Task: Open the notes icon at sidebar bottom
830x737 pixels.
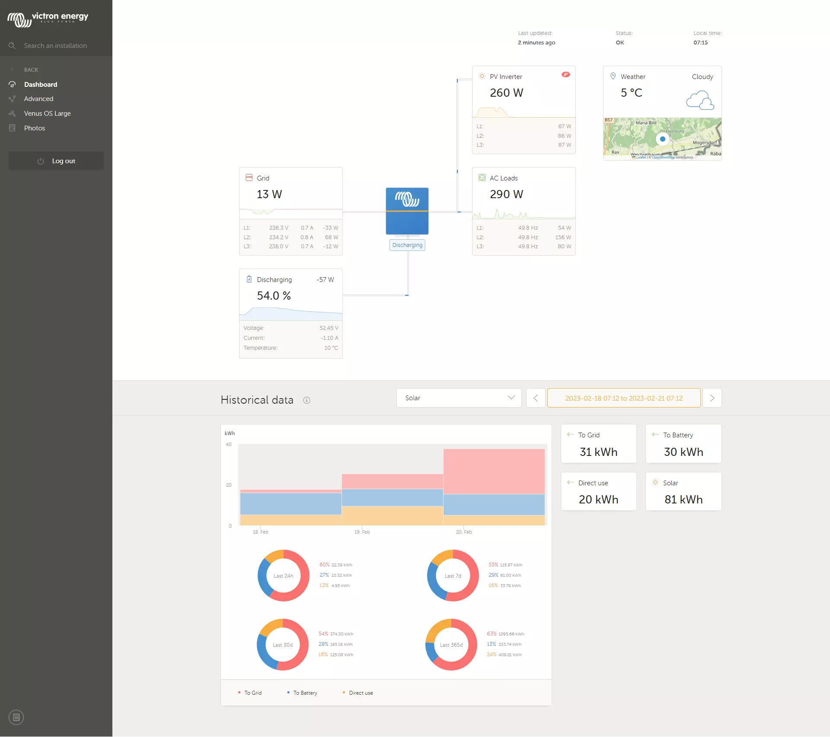Action: tap(16, 717)
